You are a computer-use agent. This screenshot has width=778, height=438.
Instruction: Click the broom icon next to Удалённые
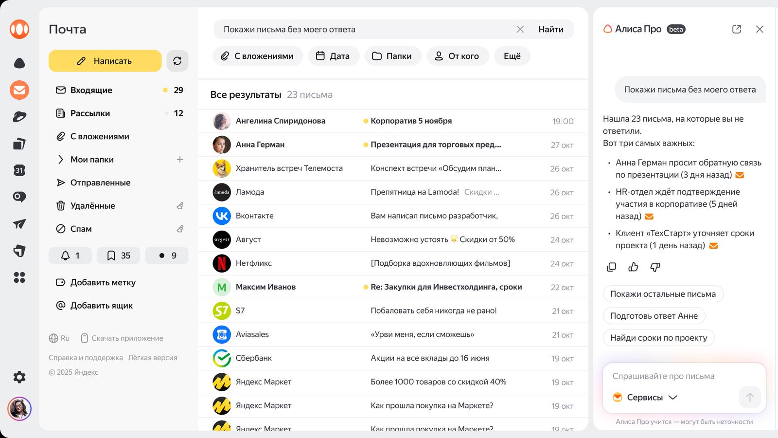[x=180, y=206]
